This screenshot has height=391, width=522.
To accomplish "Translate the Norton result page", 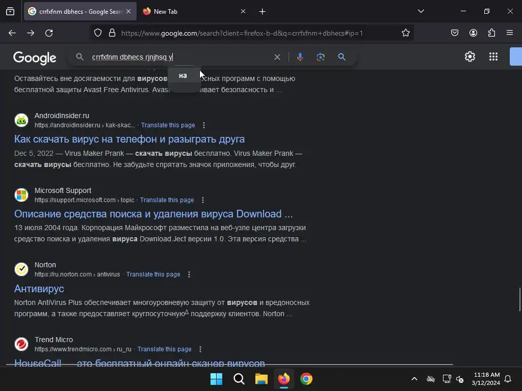I will [x=153, y=274].
